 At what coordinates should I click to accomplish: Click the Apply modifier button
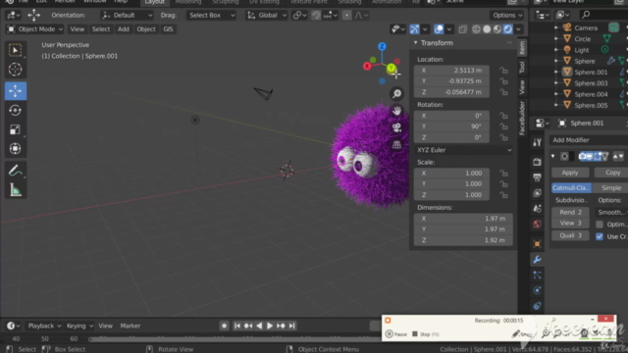tap(570, 173)
